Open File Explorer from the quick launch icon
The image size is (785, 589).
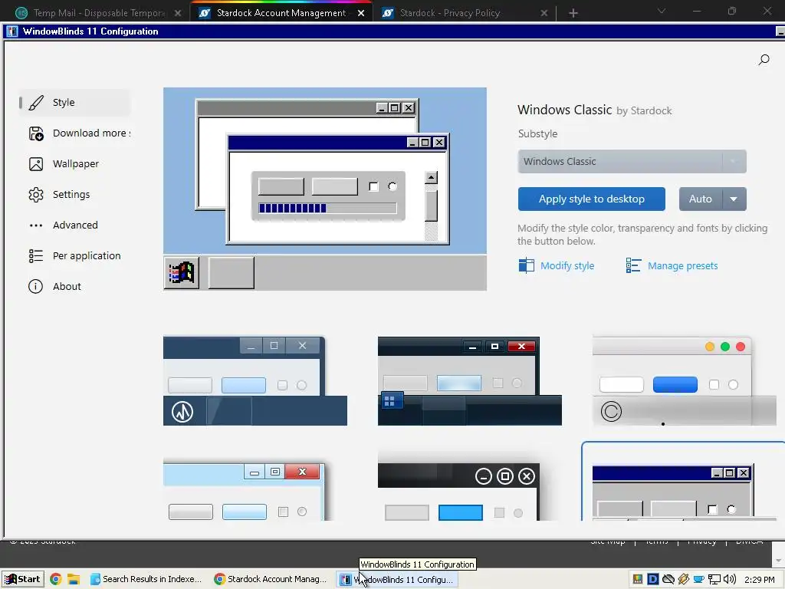click(74, 580)
